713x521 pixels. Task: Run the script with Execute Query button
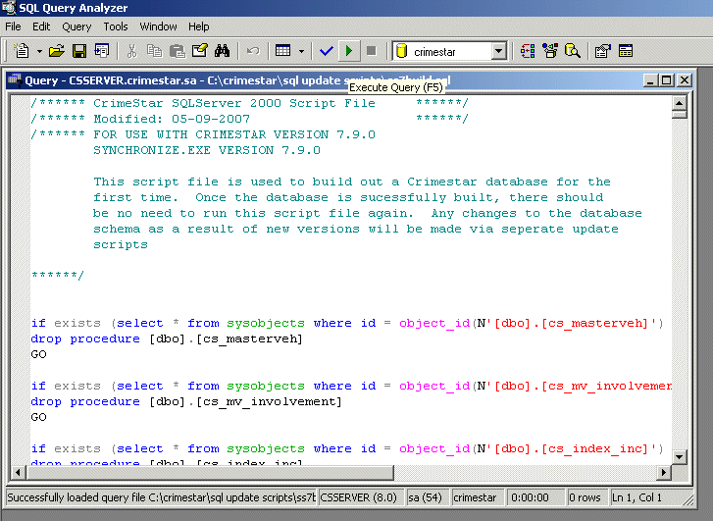point(349,51)
